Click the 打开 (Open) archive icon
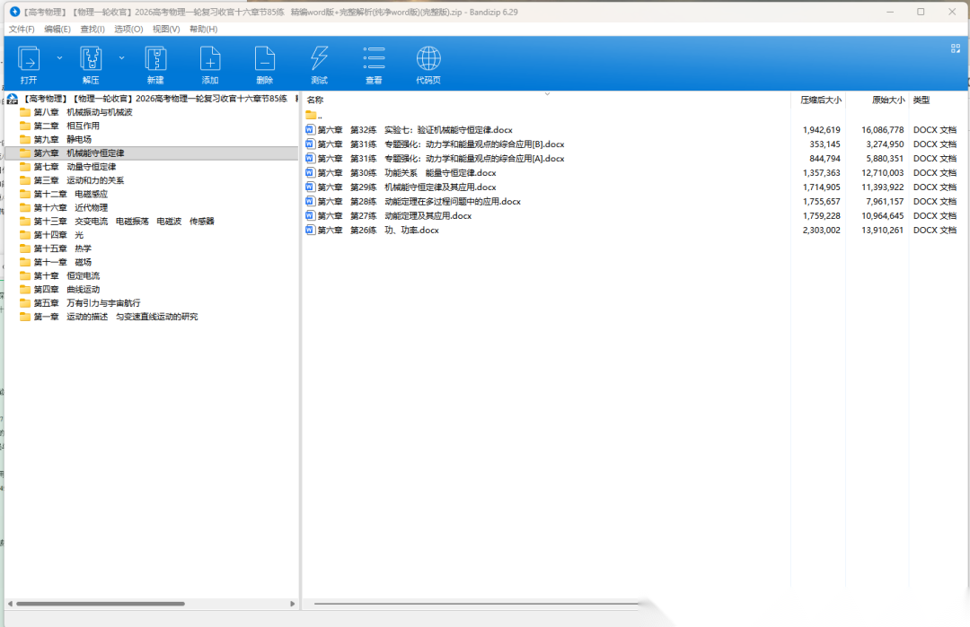The height and width of the screenshot is (627, 970). [x=29, y=60]
